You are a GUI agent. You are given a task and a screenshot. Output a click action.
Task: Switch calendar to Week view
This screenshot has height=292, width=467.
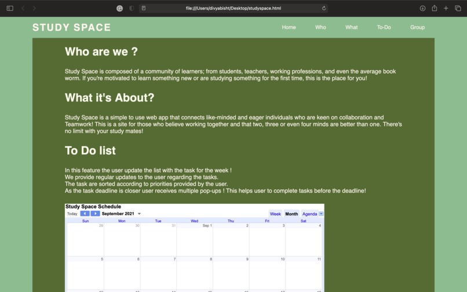(275, 214)
